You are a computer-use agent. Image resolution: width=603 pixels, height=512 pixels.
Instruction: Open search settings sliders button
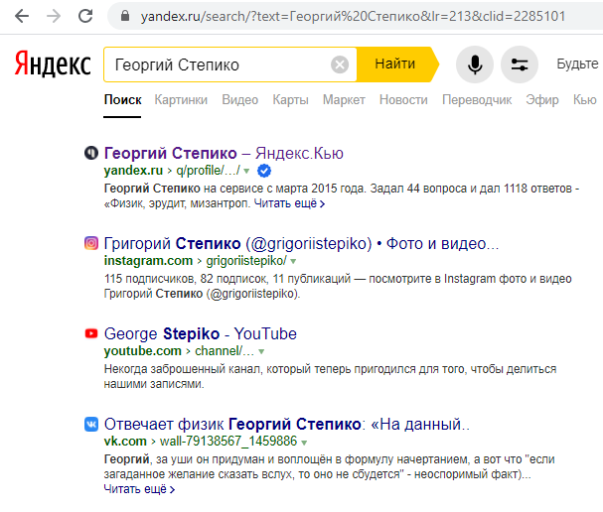[520, 64]
